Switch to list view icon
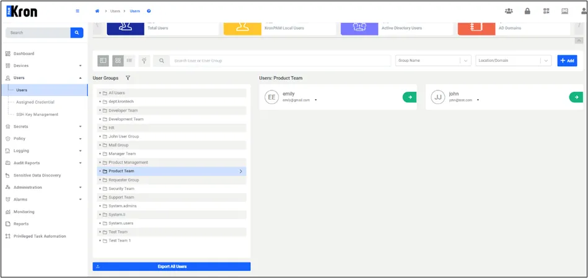Screen dimensions: 588x278 tap(129, 61)
